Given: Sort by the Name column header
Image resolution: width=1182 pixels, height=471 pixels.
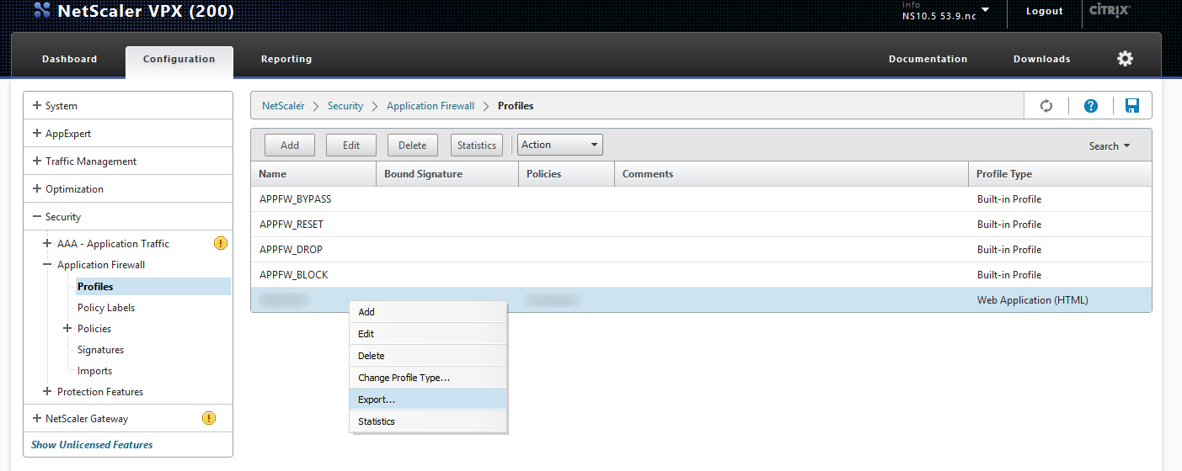Looking at the screenshot, I should (x=313, y=174).
